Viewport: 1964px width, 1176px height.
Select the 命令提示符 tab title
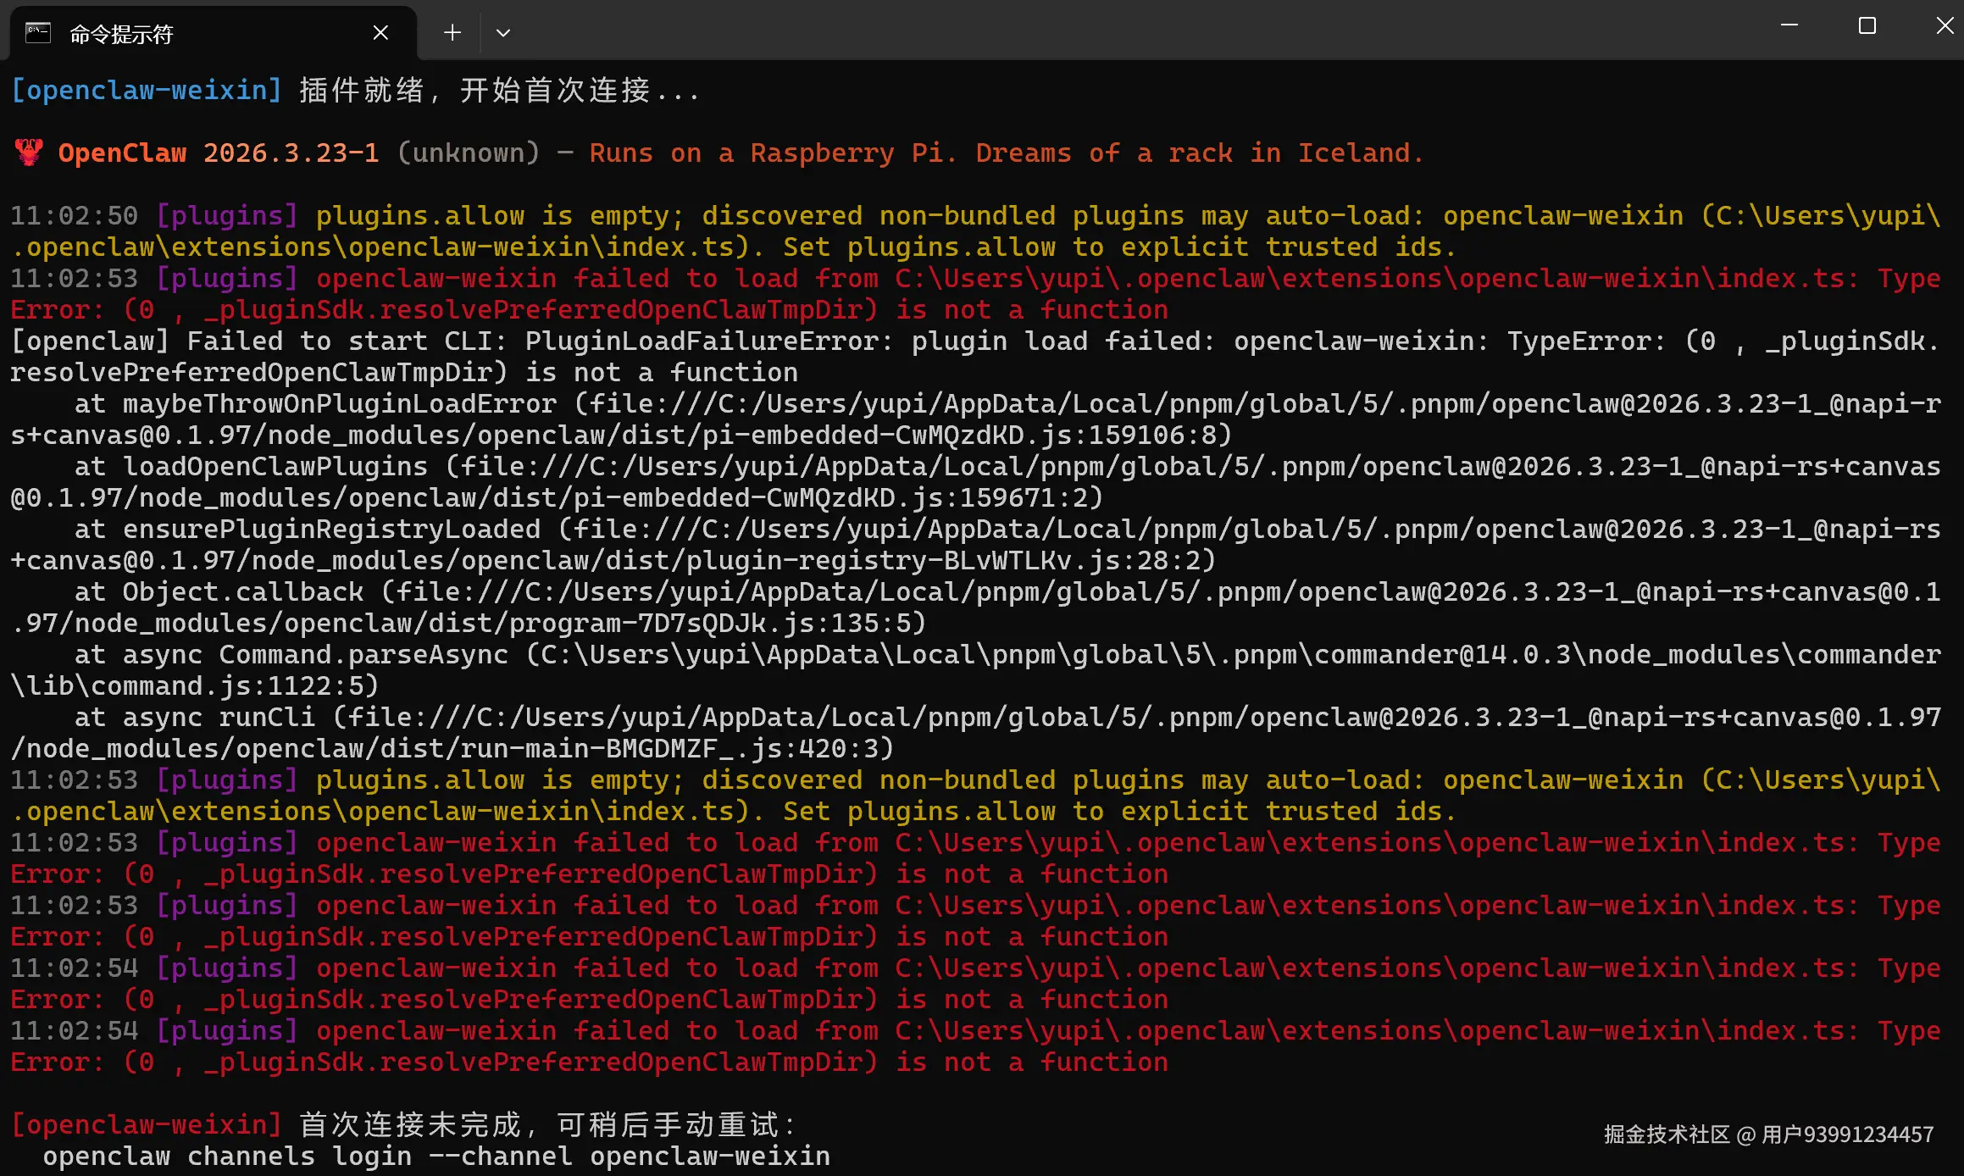[121, 34]
